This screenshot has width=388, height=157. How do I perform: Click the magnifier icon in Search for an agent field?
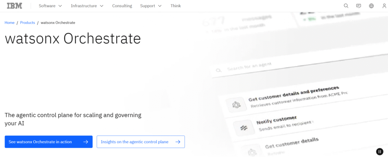pos(218,70)
